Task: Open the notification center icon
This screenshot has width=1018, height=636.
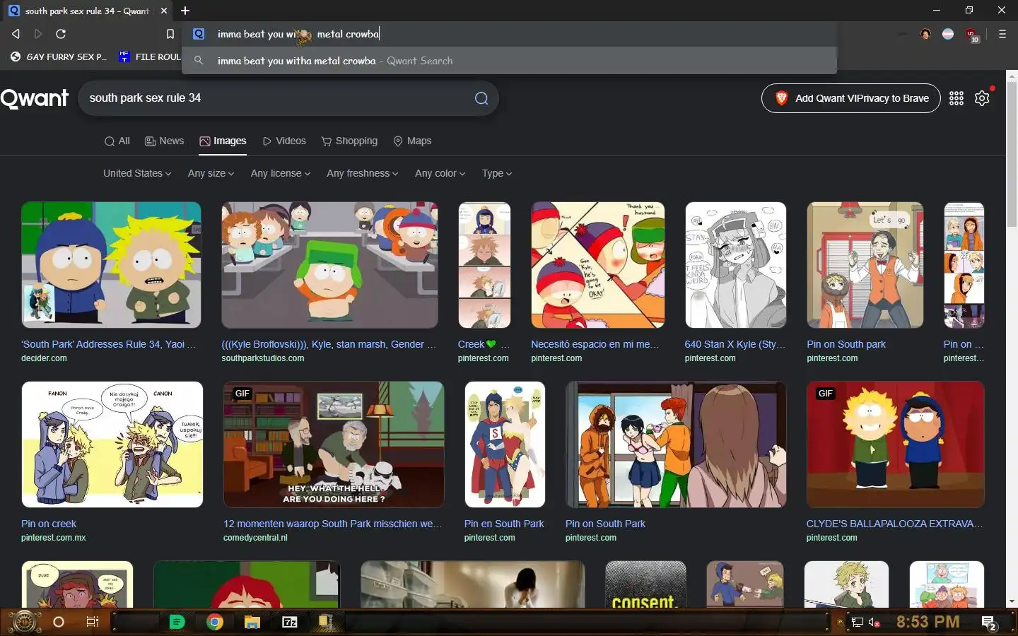Action: (989, 623)
